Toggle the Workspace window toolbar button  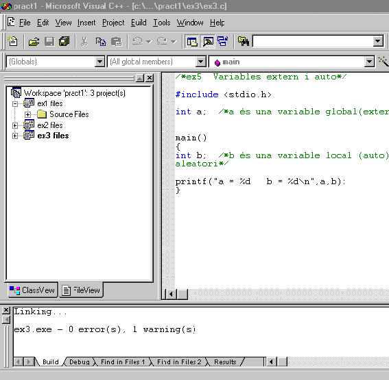pyautogui.click(x=192, y=41)
